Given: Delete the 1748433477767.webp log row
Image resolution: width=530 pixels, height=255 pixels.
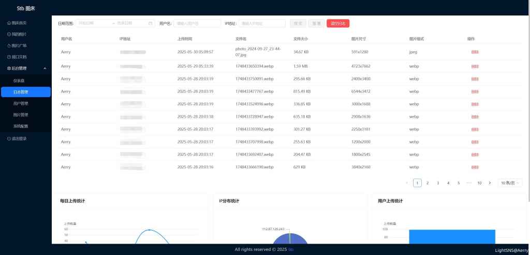Looking at the screenshot, I should (x=475, y=92).
